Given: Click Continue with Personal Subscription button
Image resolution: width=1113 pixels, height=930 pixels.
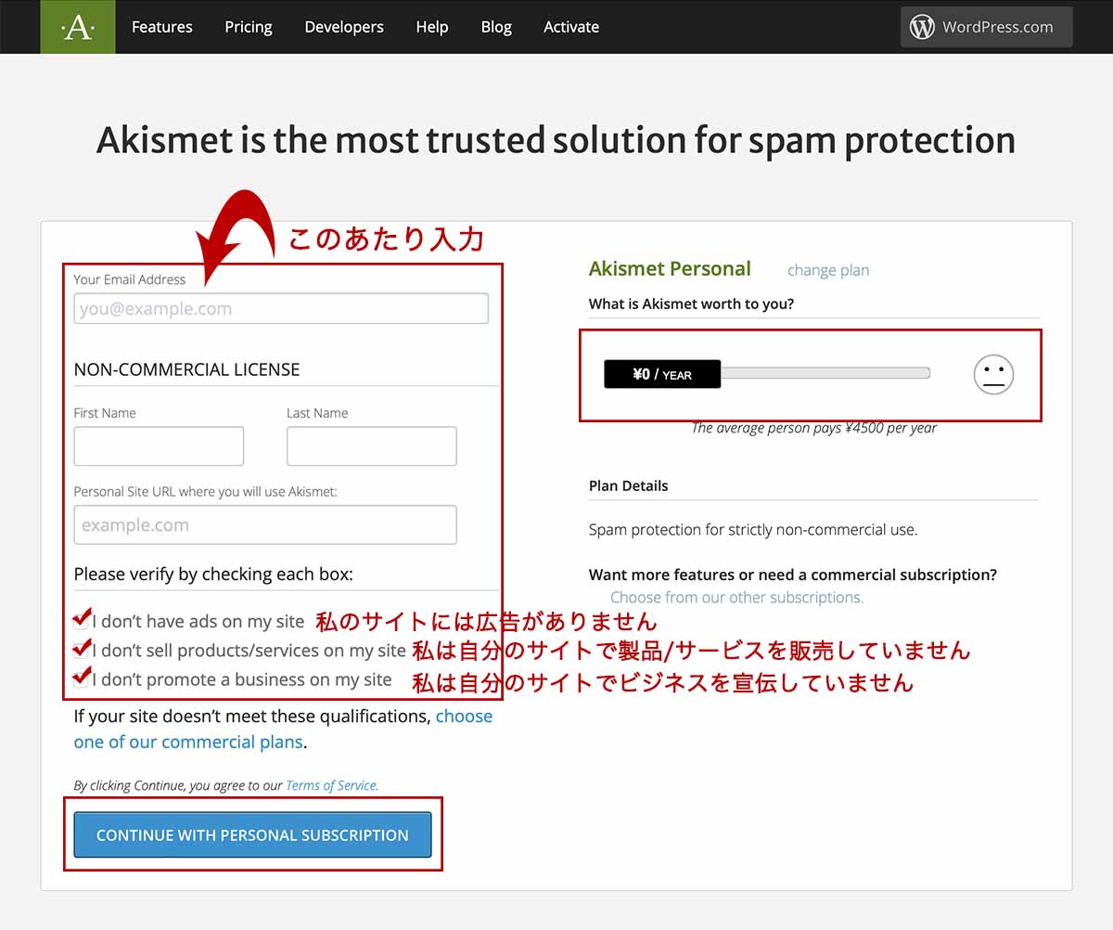Looking at the screenshot, I should point(252,834).
